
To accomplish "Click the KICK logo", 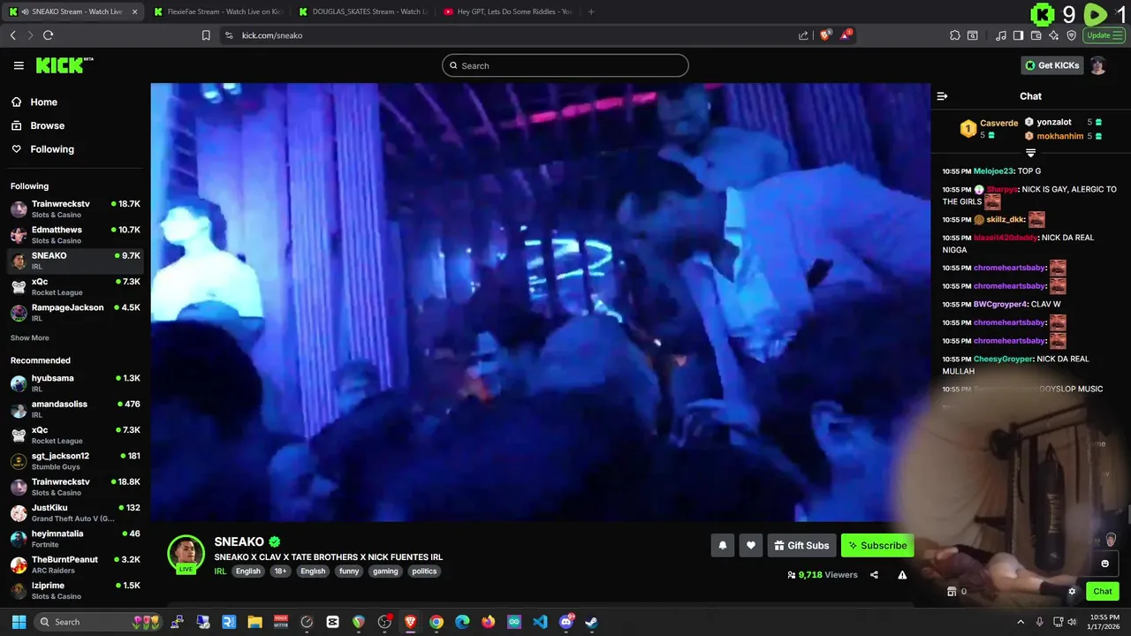I will coord(64,65).
